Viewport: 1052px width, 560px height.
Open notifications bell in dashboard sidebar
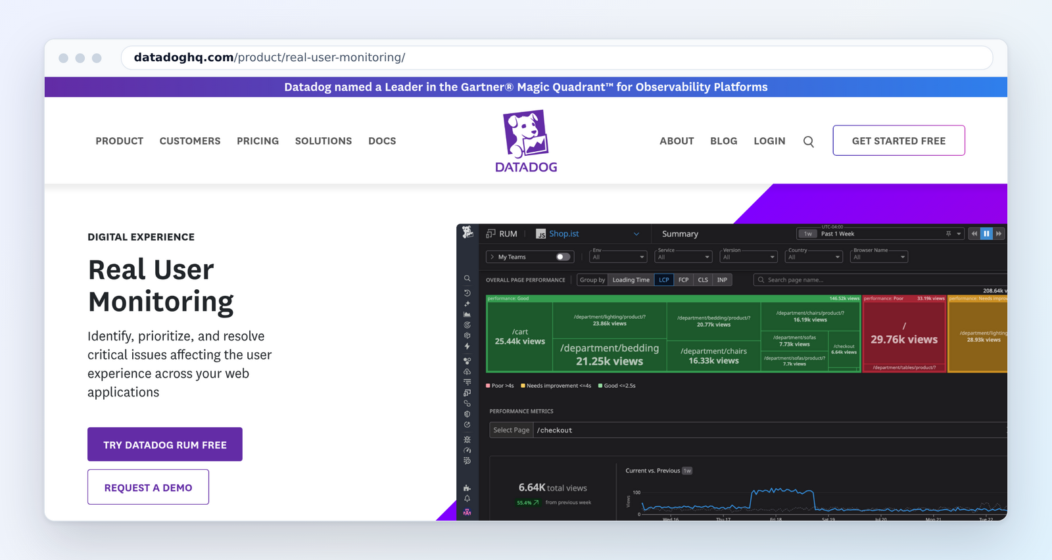[467, 499]
